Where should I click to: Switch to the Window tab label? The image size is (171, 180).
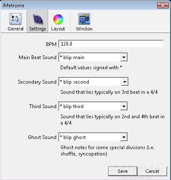click(x=84, y=29)
